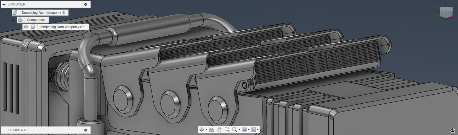Image resolution: width=458 pixels, height=135 pixels.
Task: Open Display Settings monitor icon
Action: coord(245,130)
